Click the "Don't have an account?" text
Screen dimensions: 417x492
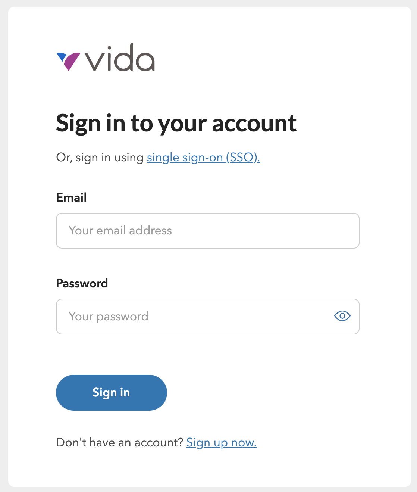(119, 443)
